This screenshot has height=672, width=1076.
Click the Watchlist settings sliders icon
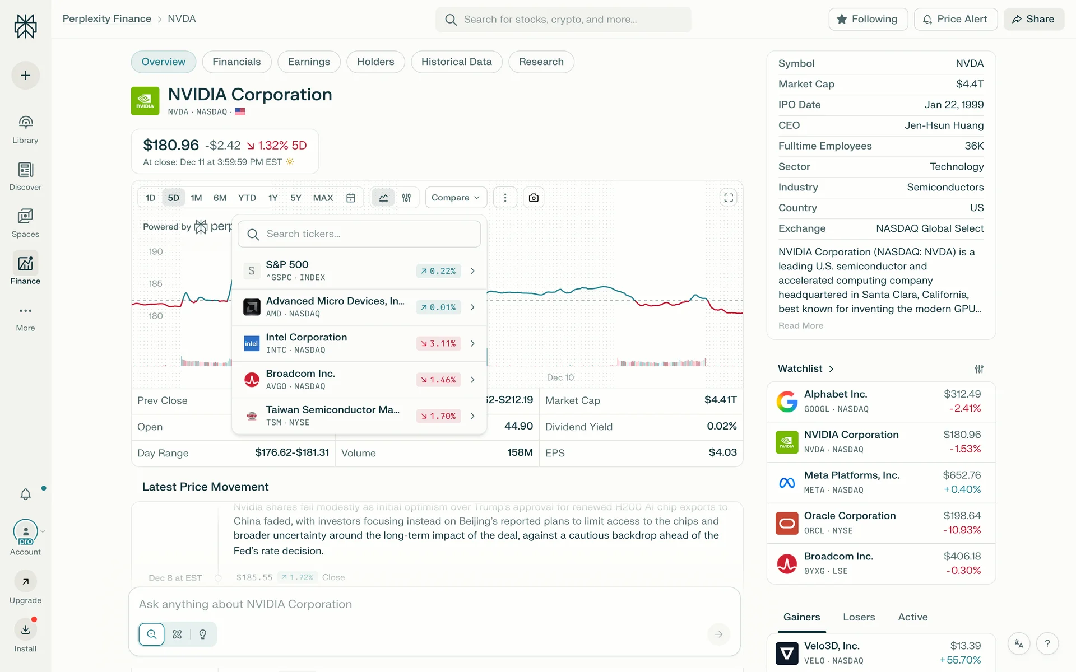pos(978,369)
